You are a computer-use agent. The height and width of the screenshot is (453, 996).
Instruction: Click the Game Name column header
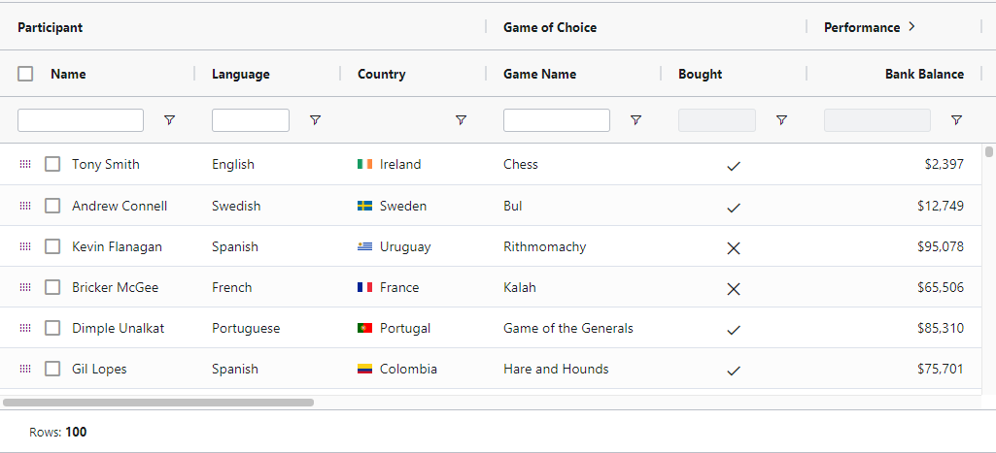coord(539,74)
